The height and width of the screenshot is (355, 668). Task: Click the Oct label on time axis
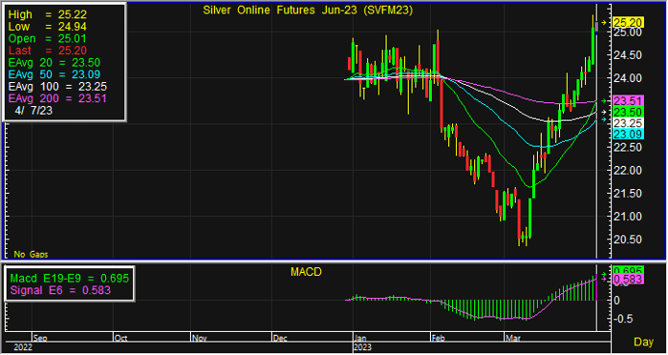(x=120, y=339)
